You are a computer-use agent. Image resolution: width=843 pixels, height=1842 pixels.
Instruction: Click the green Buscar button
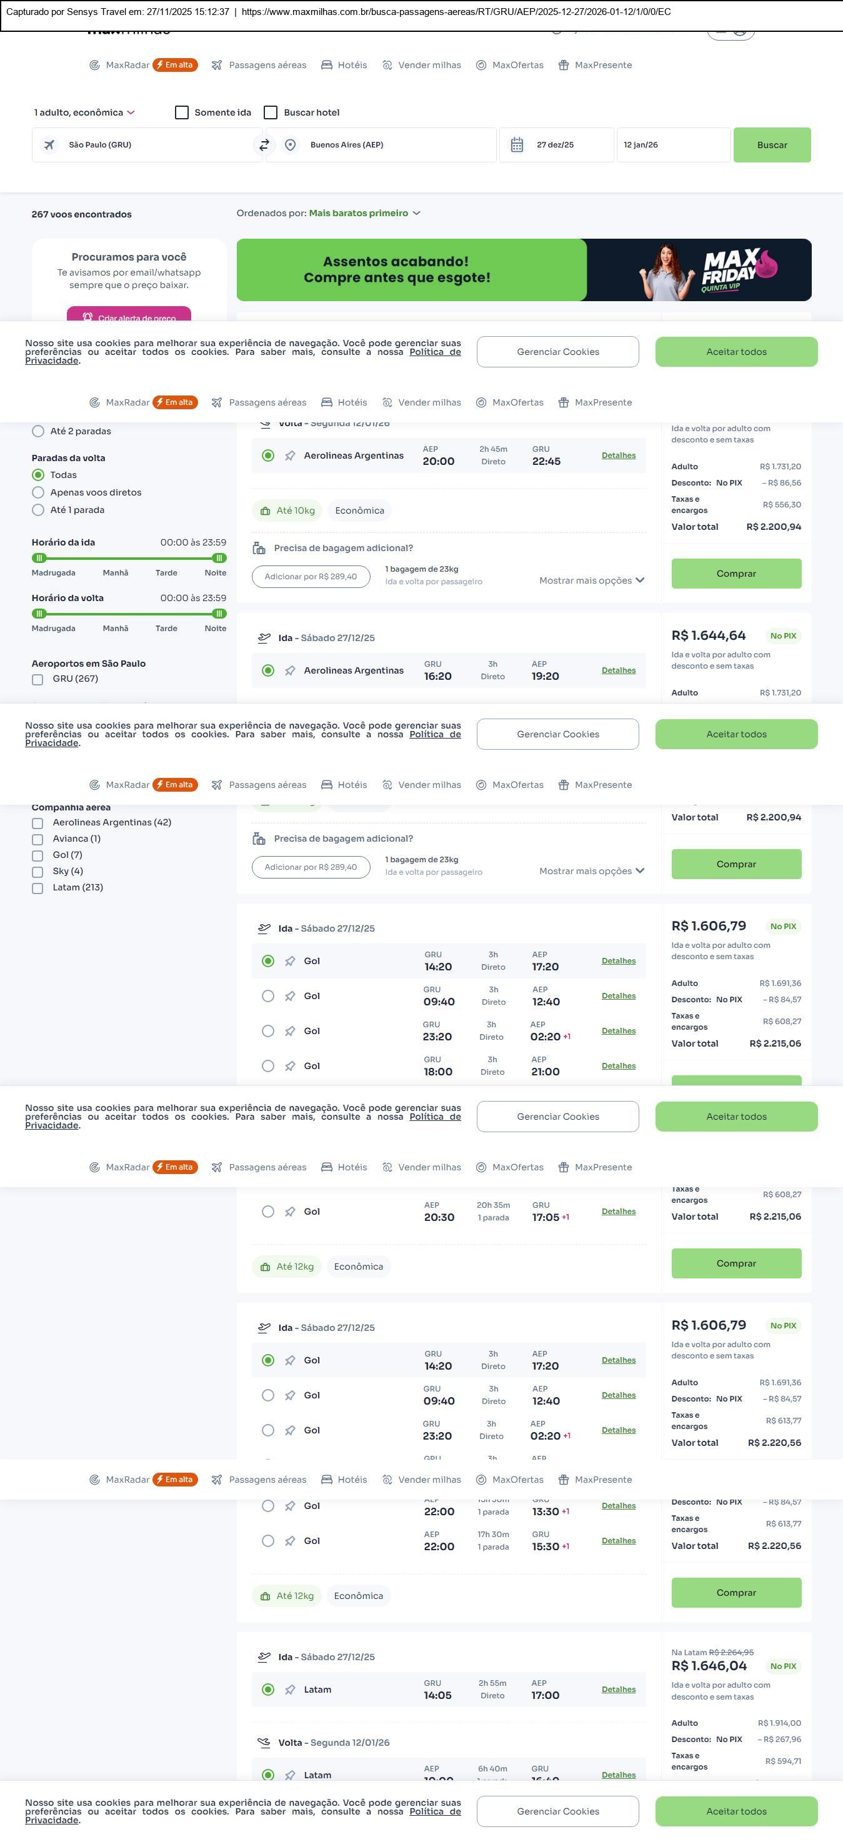(x=772, y=145)
